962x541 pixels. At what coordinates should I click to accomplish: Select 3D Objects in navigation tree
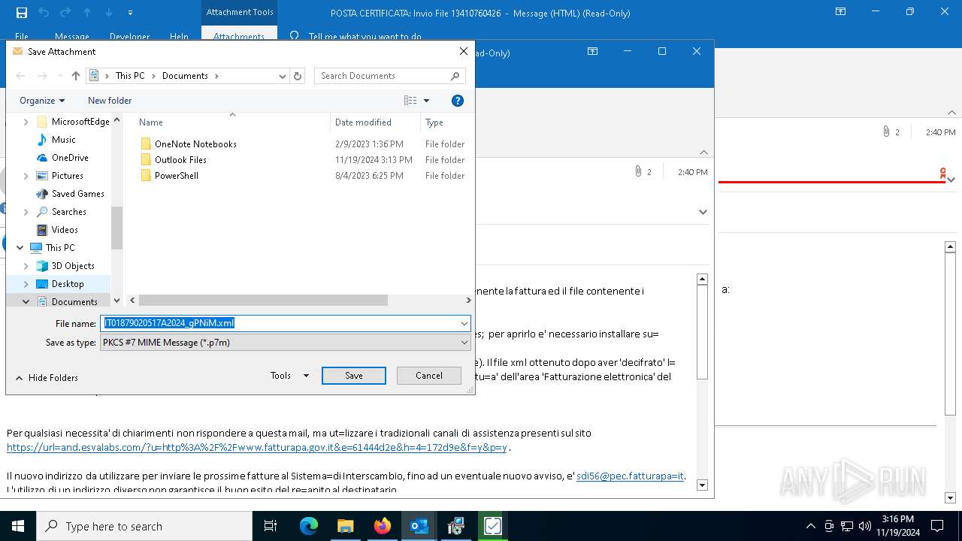click(73, 266)
